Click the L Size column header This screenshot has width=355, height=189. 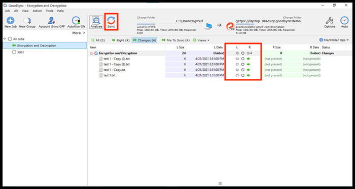[175, 48]
